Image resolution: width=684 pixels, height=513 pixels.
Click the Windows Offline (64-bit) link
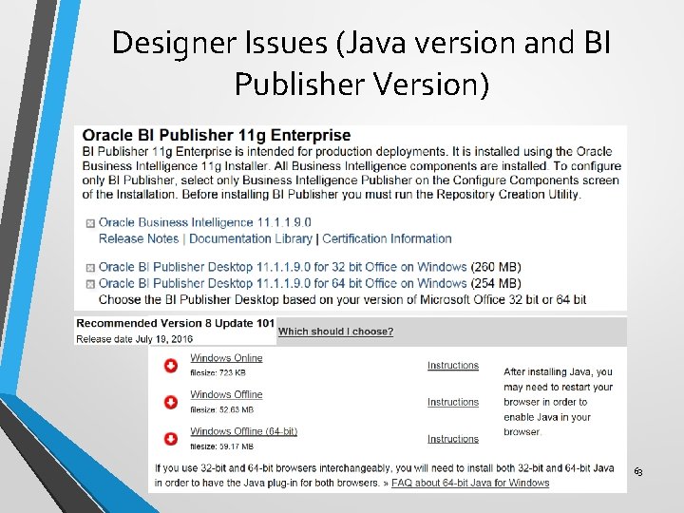pyautogui.click(x=244, y=431)
